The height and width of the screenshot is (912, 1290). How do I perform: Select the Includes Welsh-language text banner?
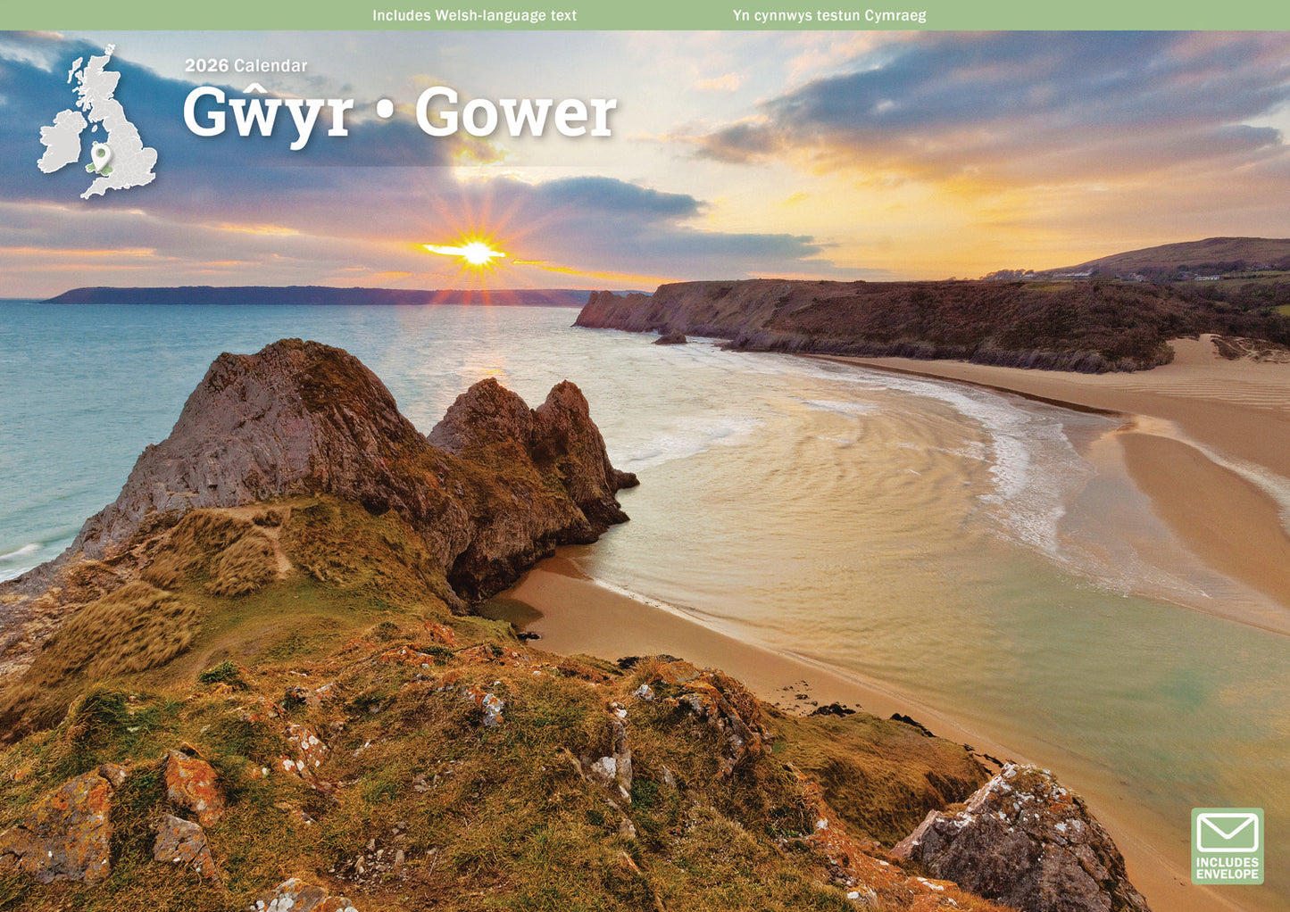476,14
